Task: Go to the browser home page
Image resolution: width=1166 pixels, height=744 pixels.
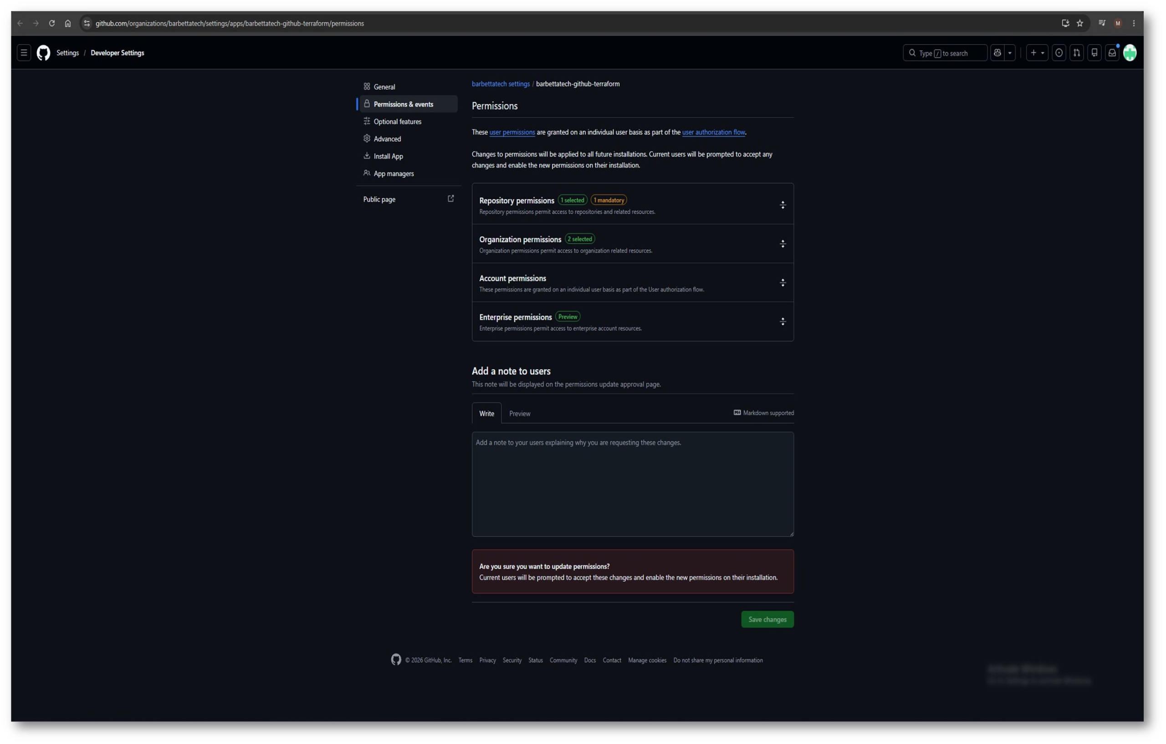Action: point(68,23)
